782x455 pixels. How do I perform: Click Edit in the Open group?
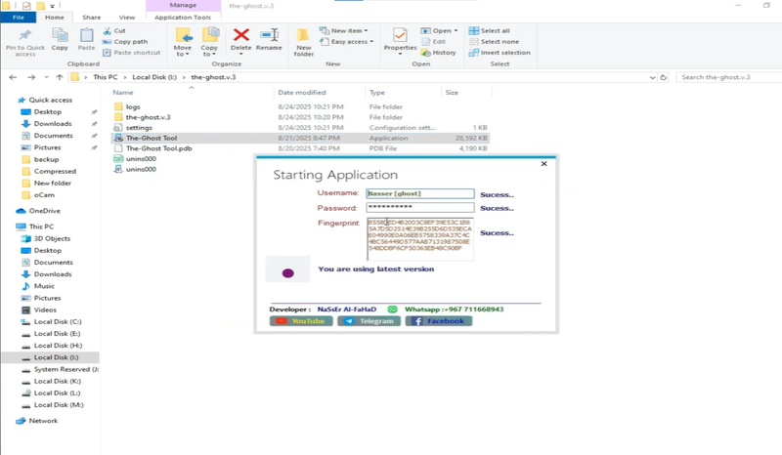point(434,41)
